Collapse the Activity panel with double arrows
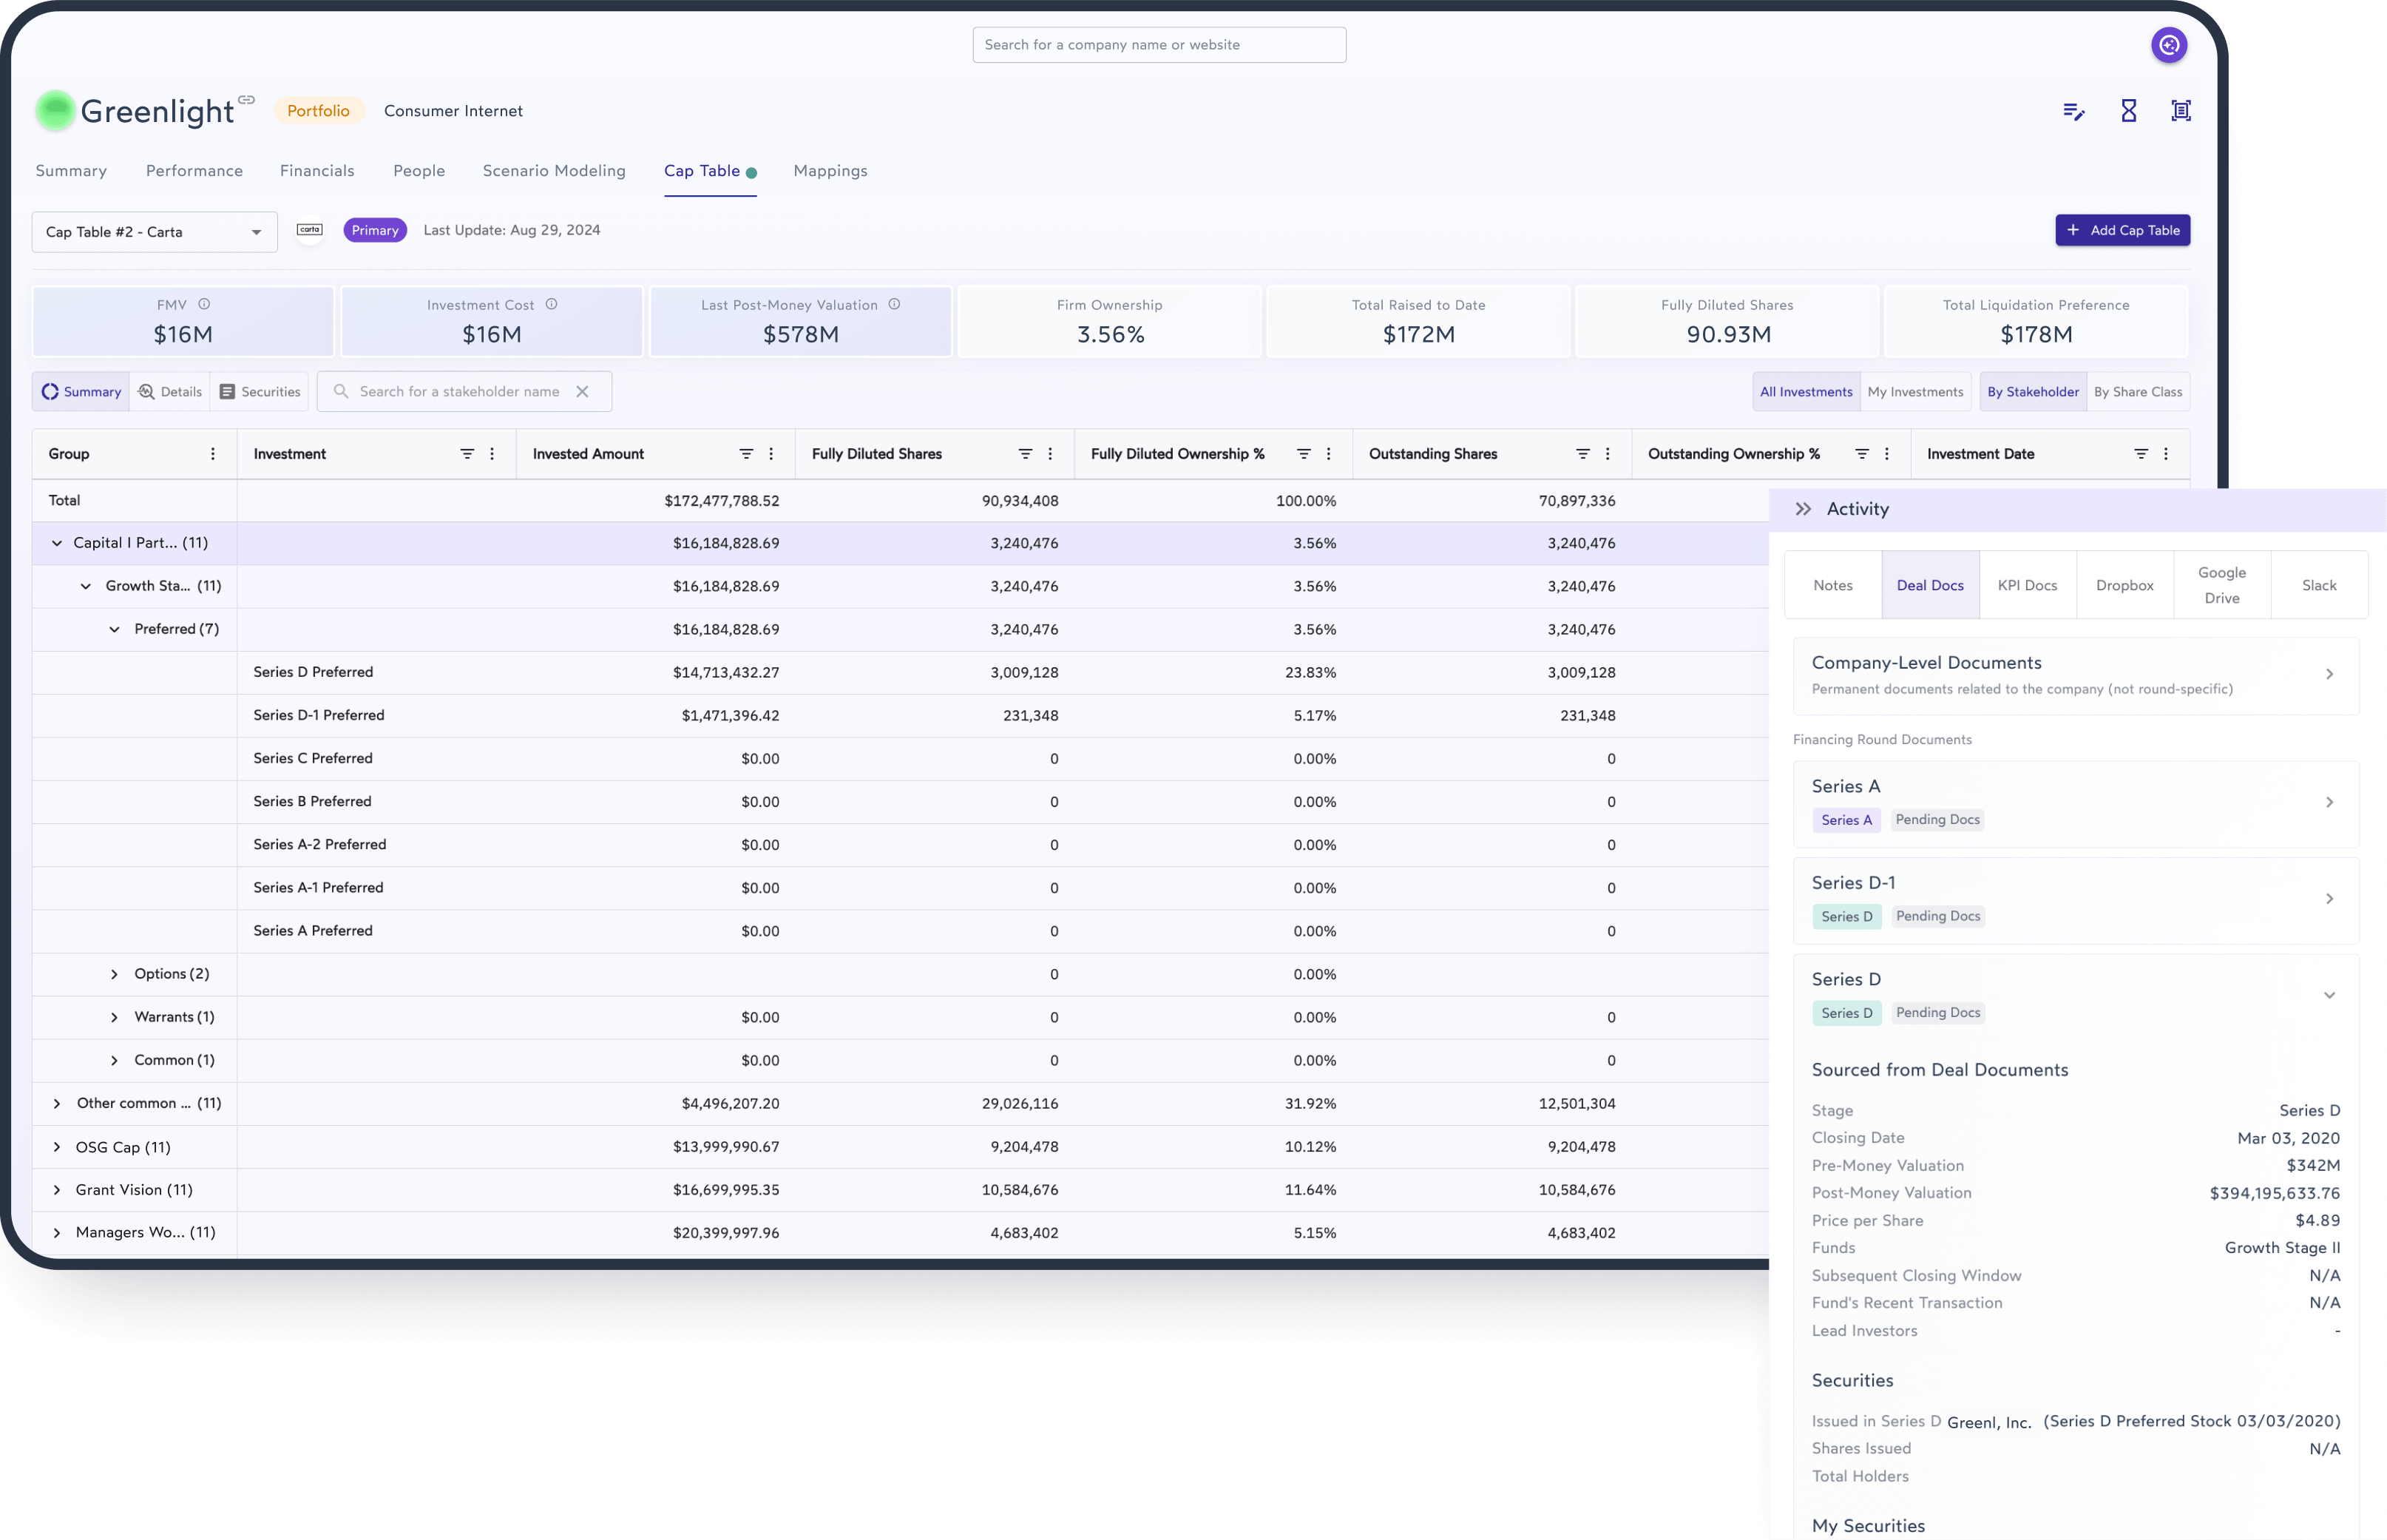Viewport: 2387px width, 1540px height. [x=1802, y=509]
